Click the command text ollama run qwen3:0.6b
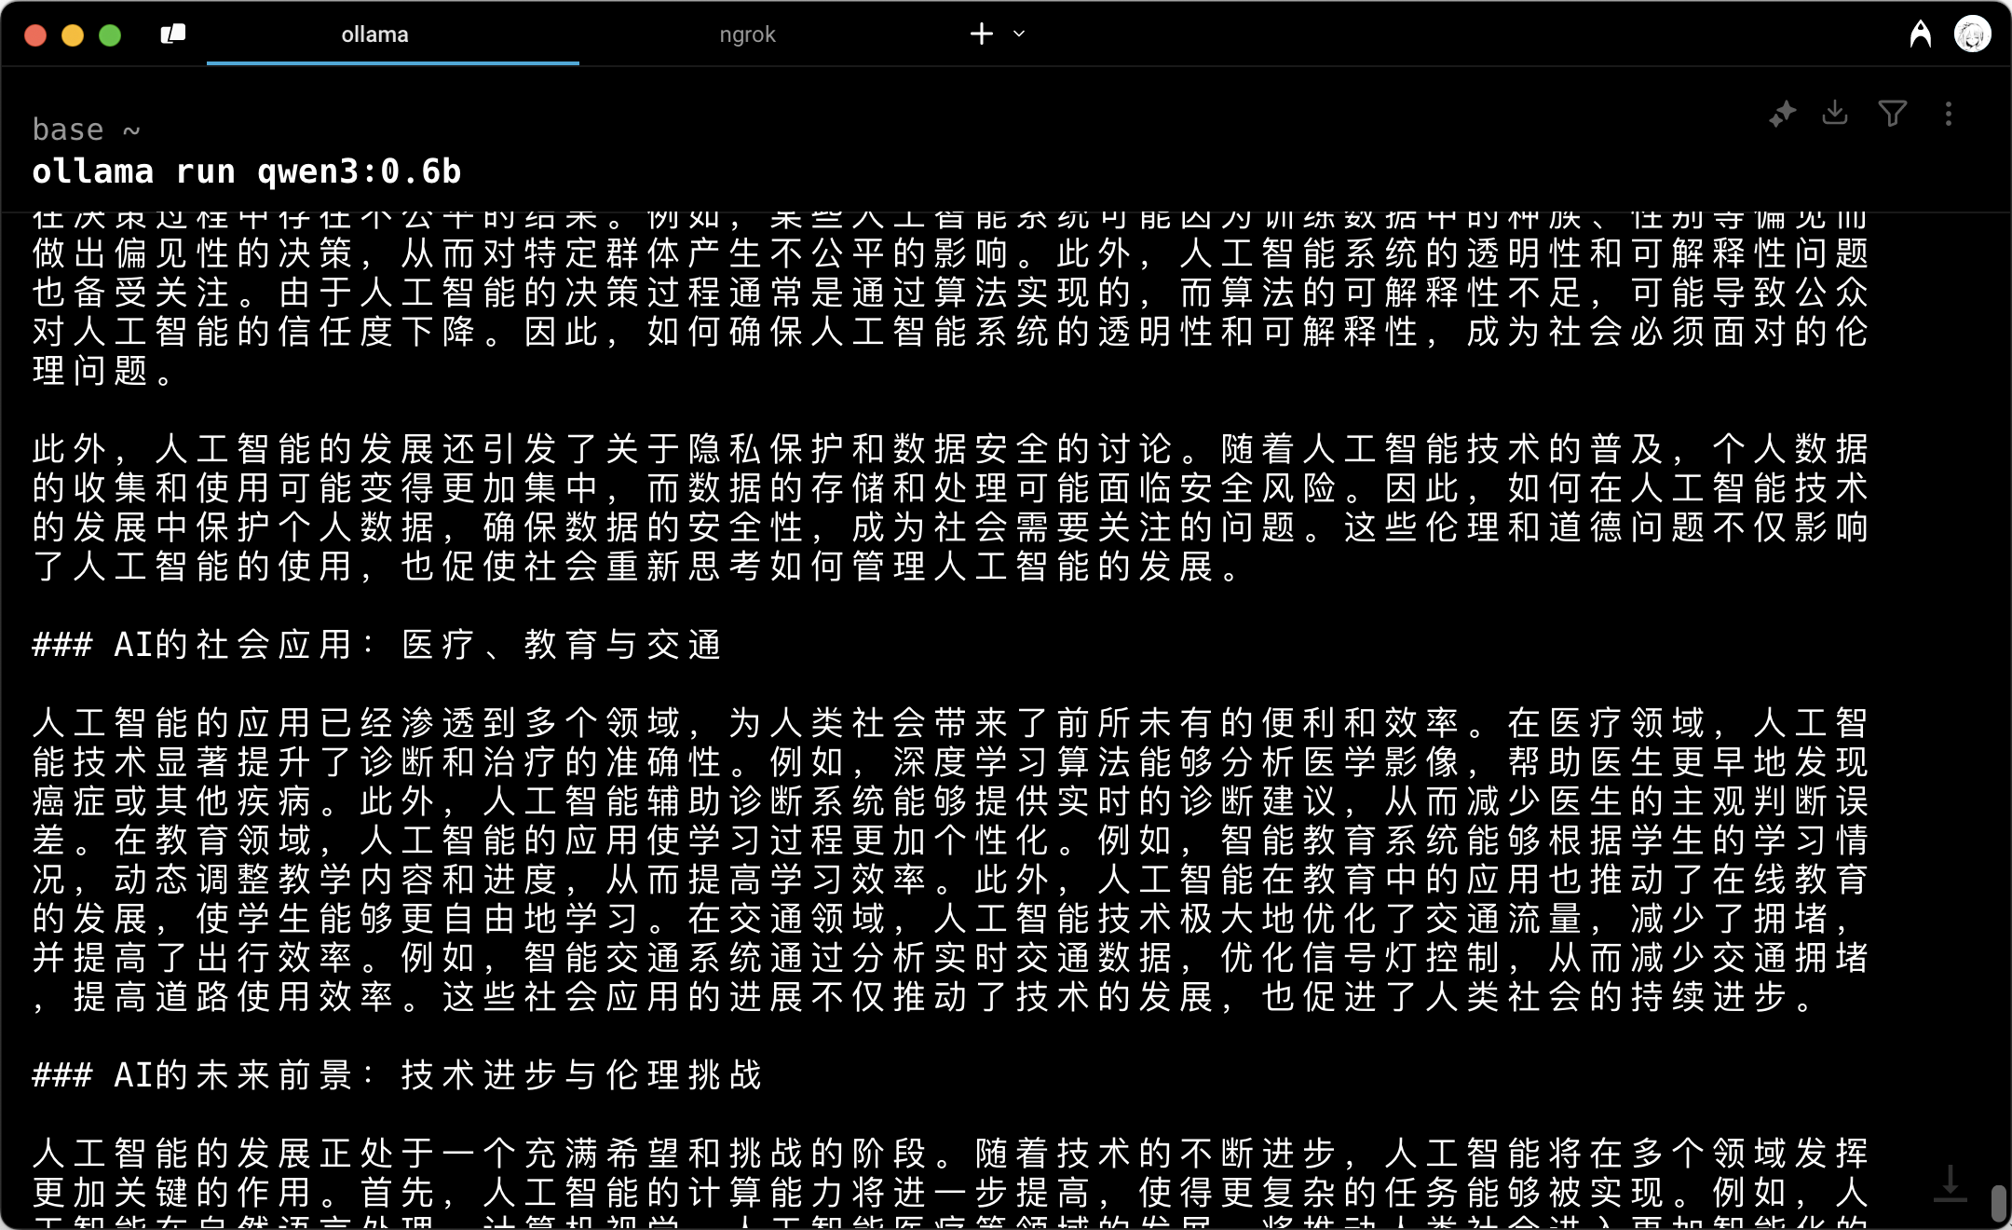 (x=247, y=171)
